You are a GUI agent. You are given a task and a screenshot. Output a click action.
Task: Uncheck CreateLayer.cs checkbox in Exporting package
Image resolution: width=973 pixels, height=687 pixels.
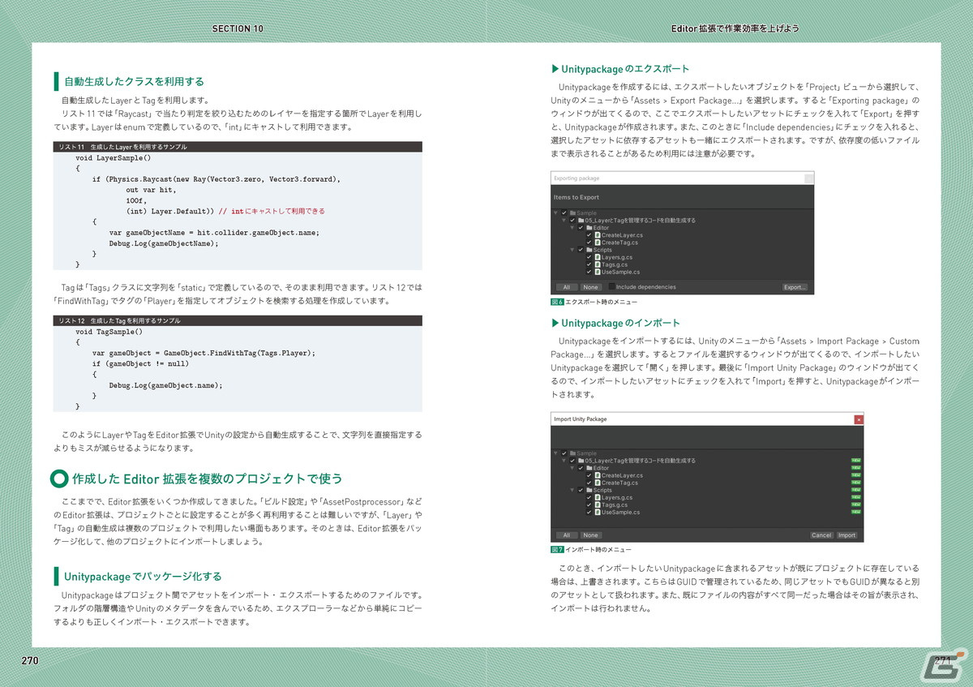[x=589, y=235]
